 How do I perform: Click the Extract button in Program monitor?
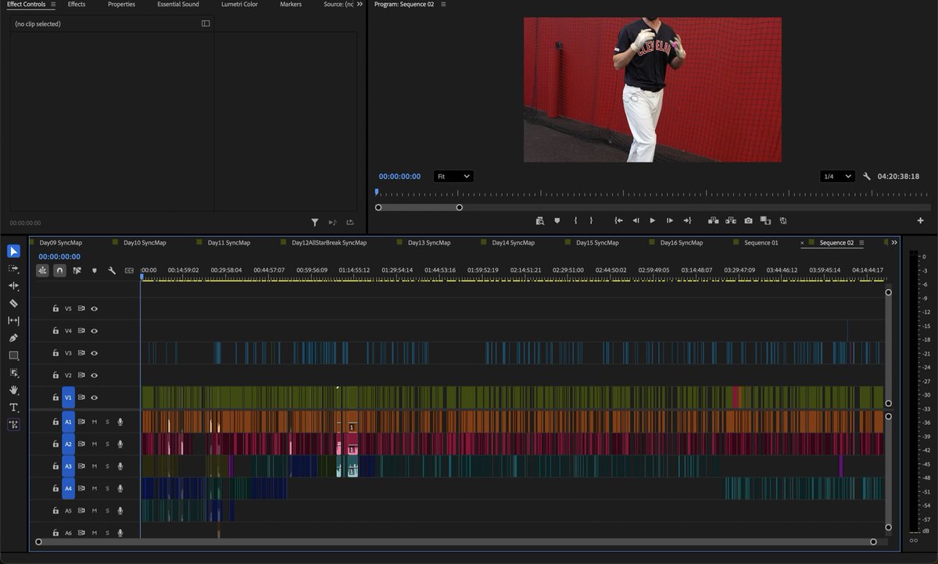point(731,221)
